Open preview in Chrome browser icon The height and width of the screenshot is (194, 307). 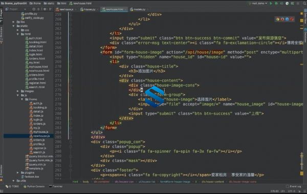click(x=278, y=19)
